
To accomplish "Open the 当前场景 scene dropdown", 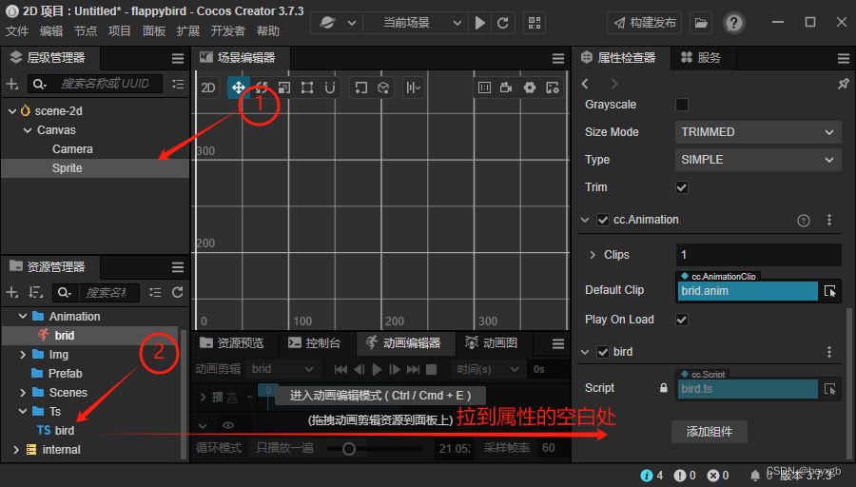I will click(416, 23).
